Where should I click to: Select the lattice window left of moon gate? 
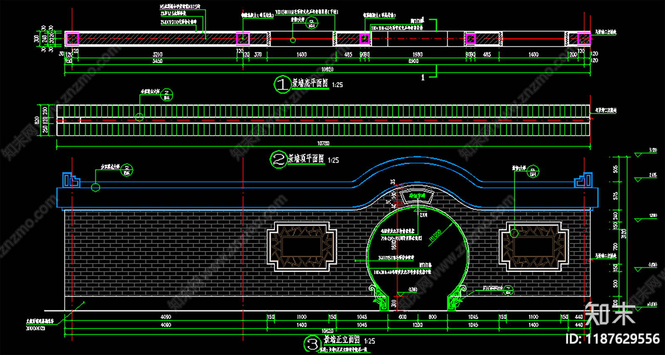(302, 246)
